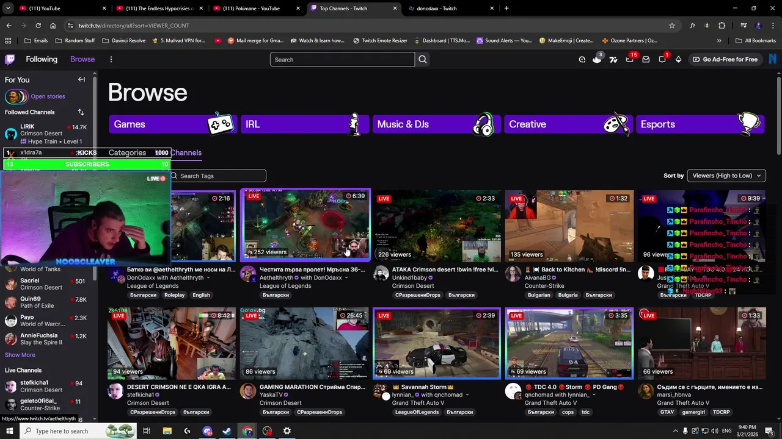Go back with the Chrome back arrow

9,26
